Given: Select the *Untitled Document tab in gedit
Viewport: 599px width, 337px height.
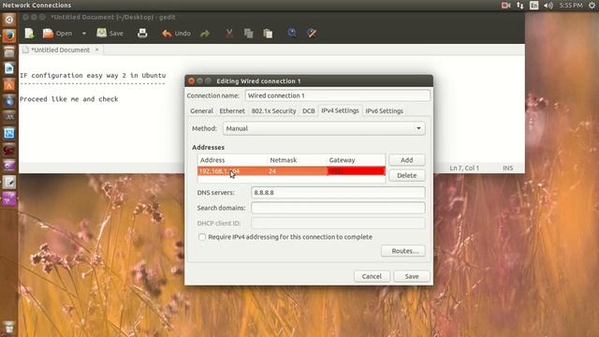Looking at the screenshot, I should [x=60, y=50].
